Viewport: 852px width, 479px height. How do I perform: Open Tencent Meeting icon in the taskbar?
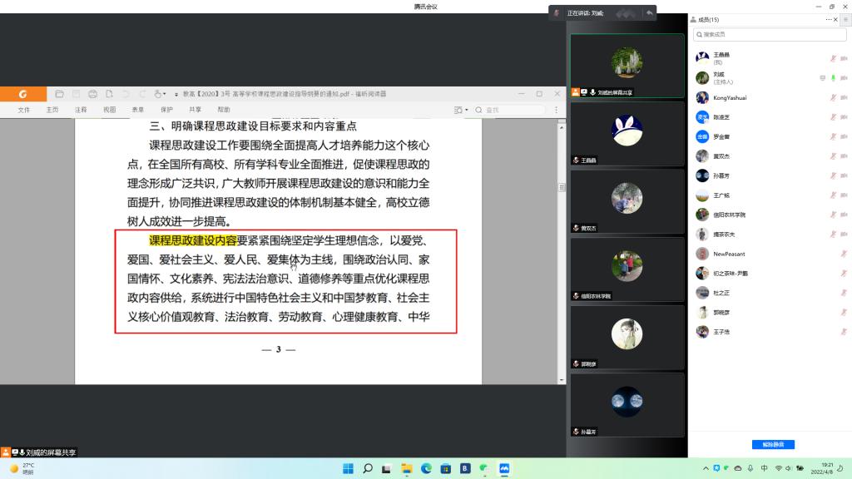click(x=503, y=468)
